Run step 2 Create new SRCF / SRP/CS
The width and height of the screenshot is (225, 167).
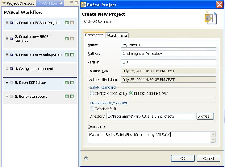[x=67, y=38]
